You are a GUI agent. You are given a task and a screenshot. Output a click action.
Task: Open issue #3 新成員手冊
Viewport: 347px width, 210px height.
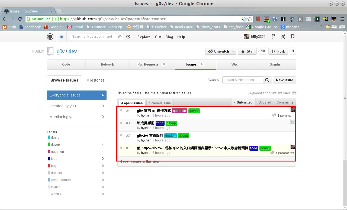click(x=146, y=123)
